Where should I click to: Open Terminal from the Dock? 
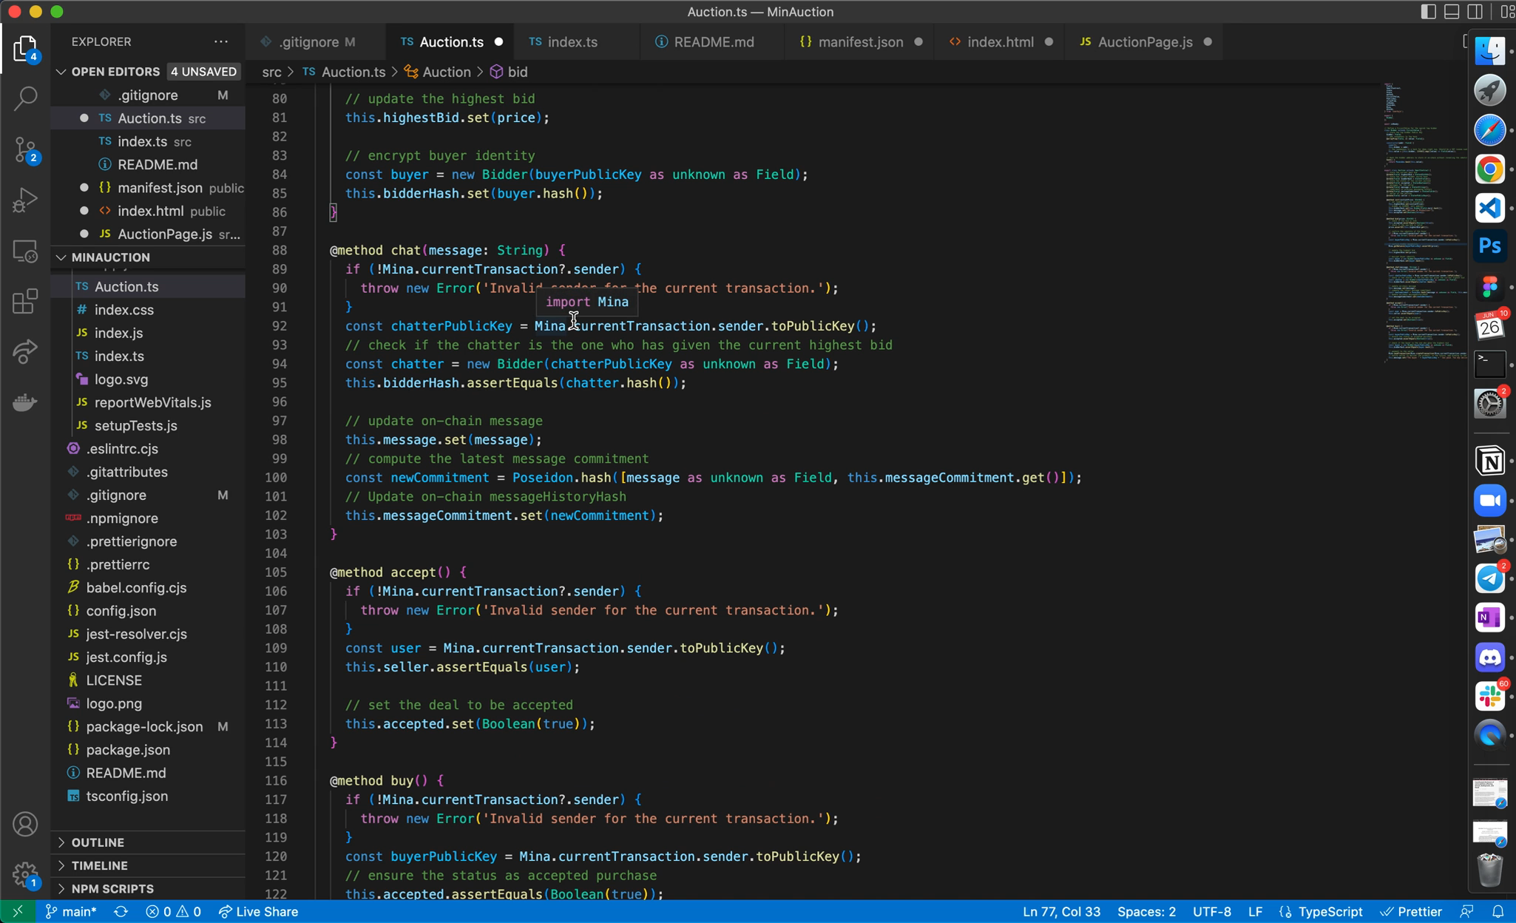[1489, 364]
